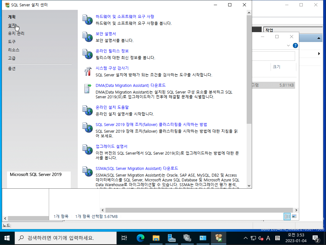Switch to large icons view in Explorer
The width and height of the screenshot is (326, 245).
pyautogui.click(x=294, y=216)
